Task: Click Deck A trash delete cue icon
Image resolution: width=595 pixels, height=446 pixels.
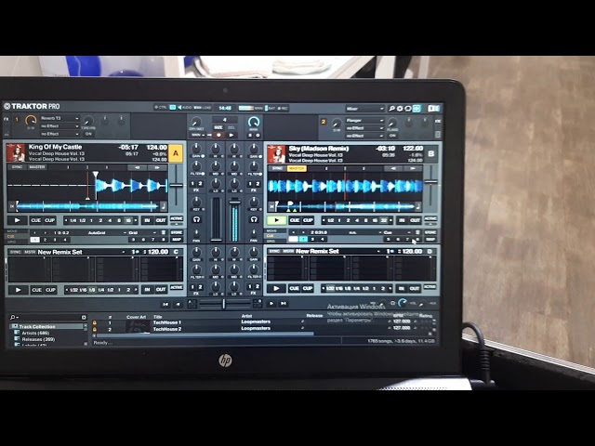Action: [164, 232]
